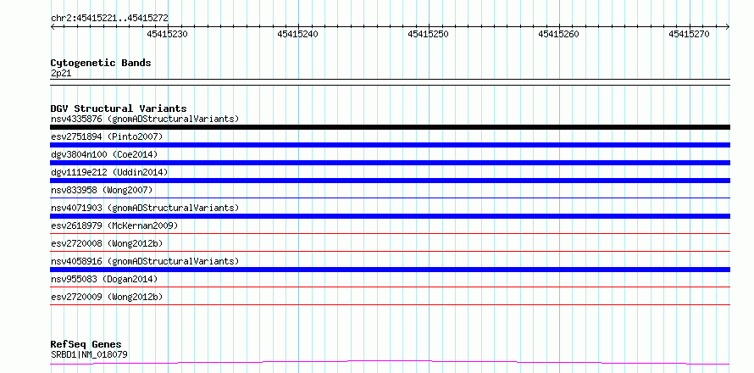The width and height of the screenshot is (754, 373).
Task: Click the red line under esv2618979
Action: (x=390, y=233)
